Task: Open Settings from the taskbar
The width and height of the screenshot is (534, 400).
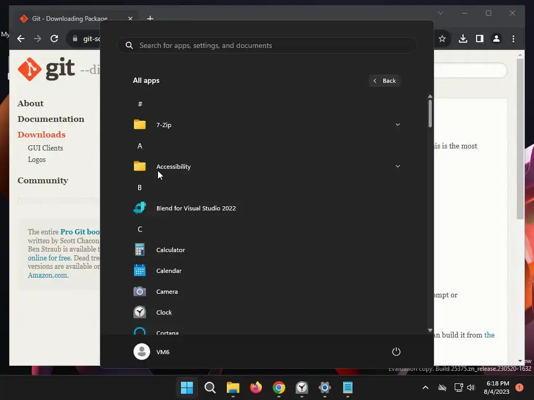Action: coord(324,387)
